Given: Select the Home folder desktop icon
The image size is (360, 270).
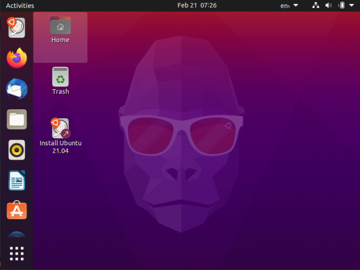Looking at the screenshot, I should tap(60, 30).
